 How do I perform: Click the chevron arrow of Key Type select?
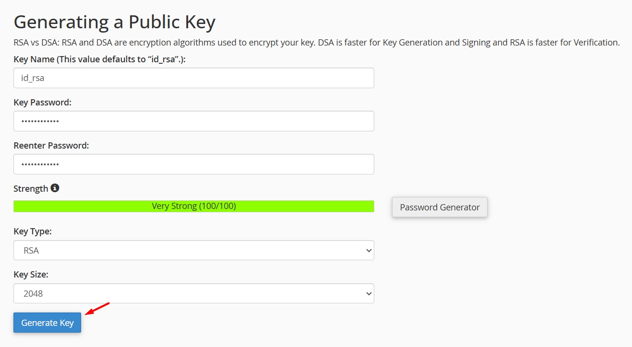tap(369, 250)
